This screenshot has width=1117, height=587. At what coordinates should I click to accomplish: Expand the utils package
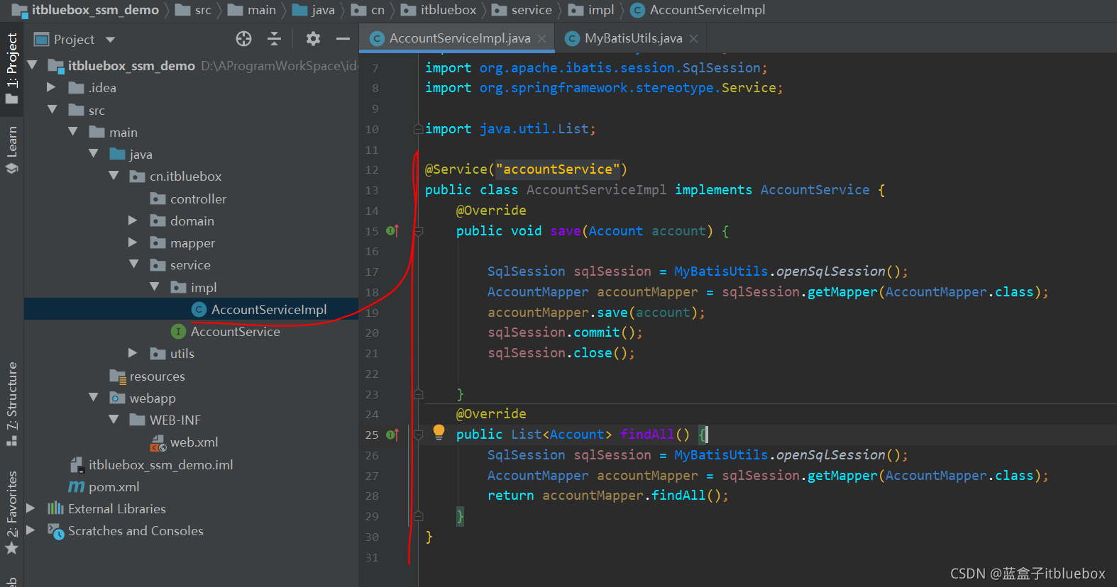point(133,353)
